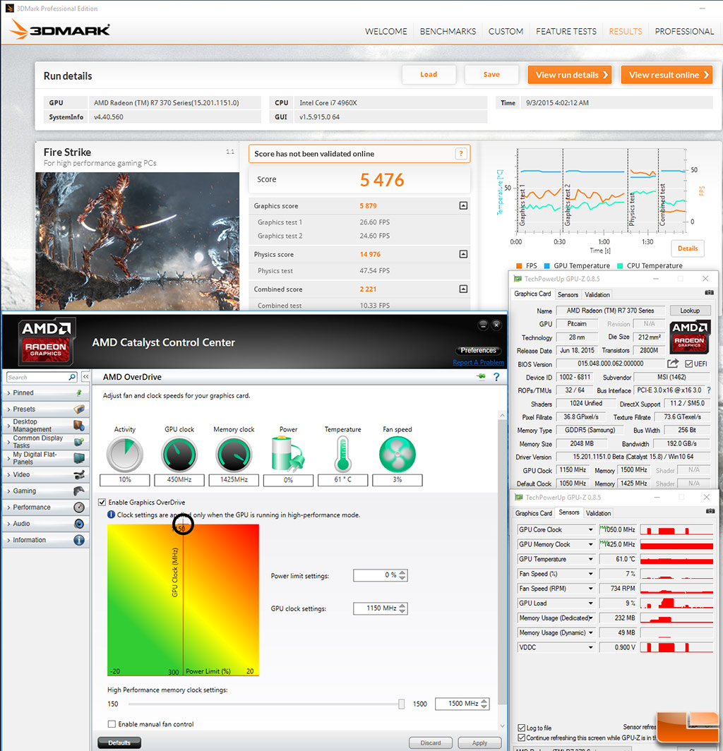Viewport: 723px width, 751px height.
Task: Toggle the UEFI checkbox in GPU-Z
Action: (x=688, y=364)
